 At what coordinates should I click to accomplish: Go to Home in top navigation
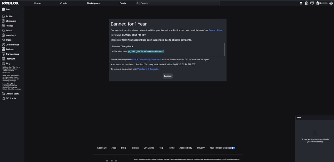pos(37,3)
